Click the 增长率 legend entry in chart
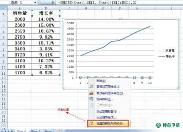 (167, 57)
